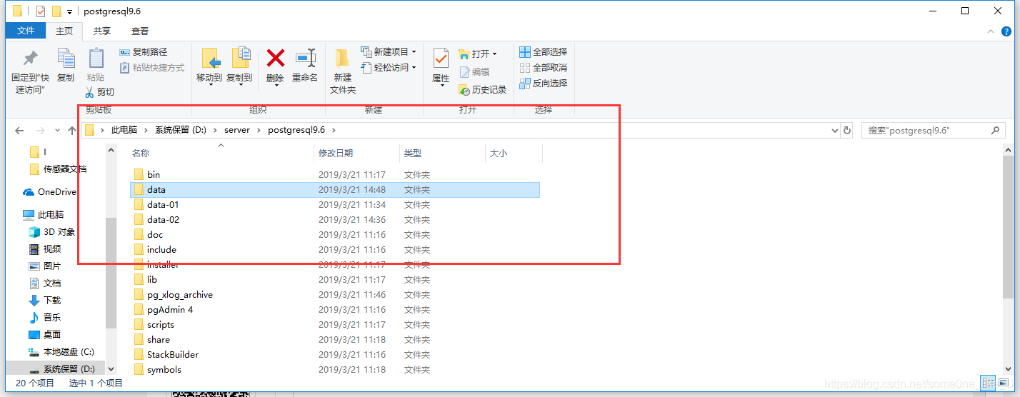This screenshot has width=1020, height=397.
Task: Select the pg_xlog_archive folder
Action: click(x=334, y=294)
